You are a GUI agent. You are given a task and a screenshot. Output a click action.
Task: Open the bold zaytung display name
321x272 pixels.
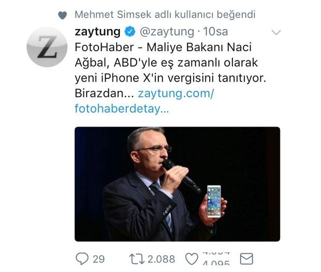[x=97, y=32]
